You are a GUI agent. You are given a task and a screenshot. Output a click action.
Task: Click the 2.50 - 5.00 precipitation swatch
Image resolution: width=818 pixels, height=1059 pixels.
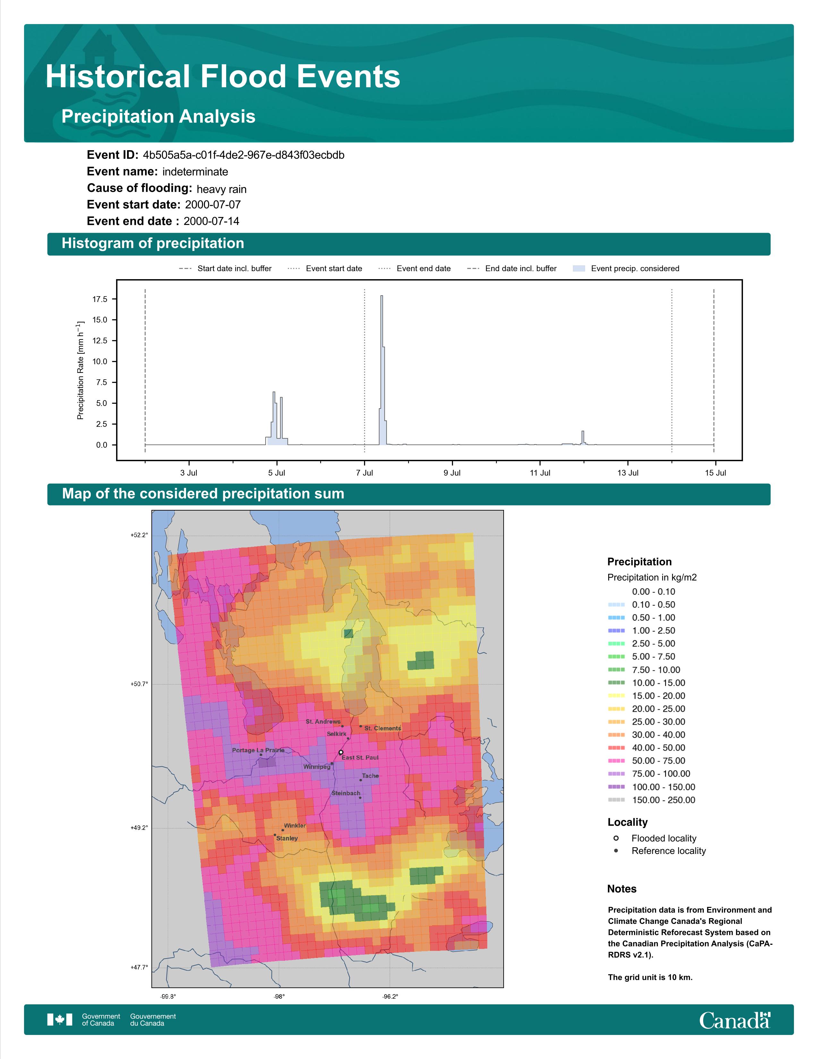tap(617, 644)
